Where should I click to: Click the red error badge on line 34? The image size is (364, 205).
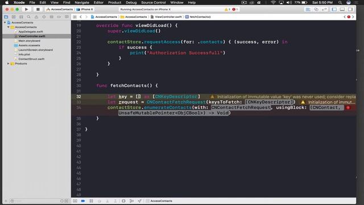[348, 108]
